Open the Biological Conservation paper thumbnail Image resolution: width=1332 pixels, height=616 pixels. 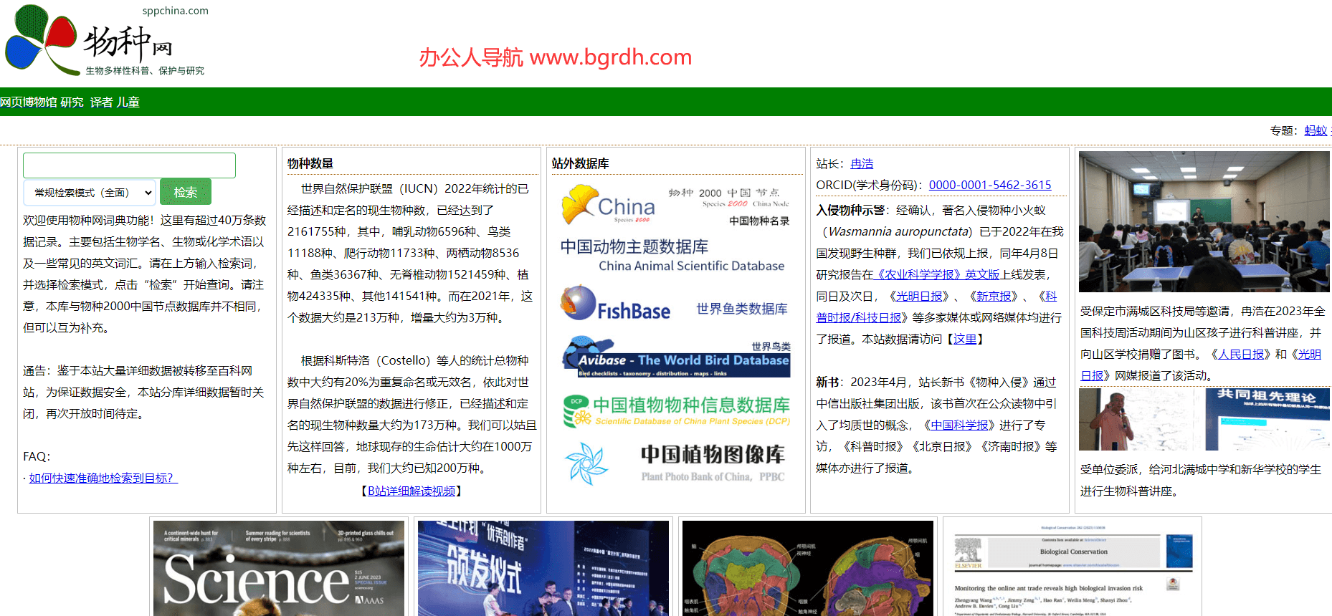(x=1072, y=568)
